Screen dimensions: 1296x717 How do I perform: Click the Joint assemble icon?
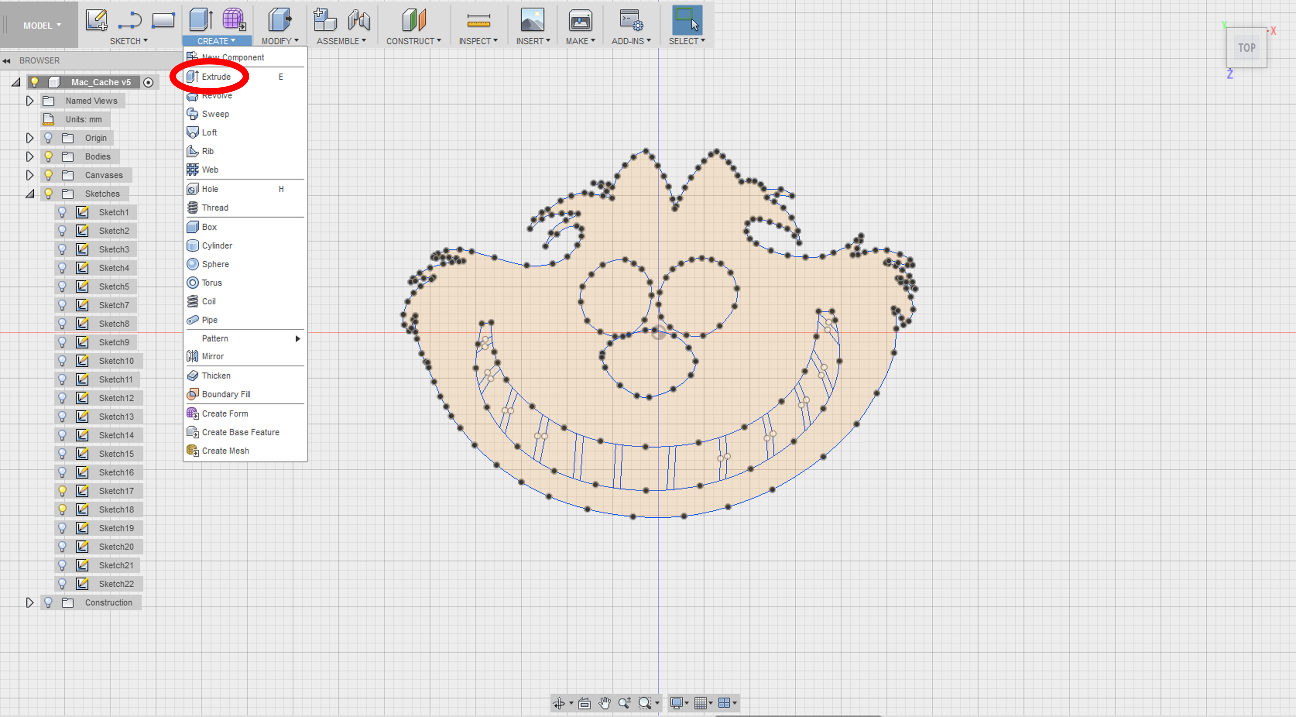point(359,21)
